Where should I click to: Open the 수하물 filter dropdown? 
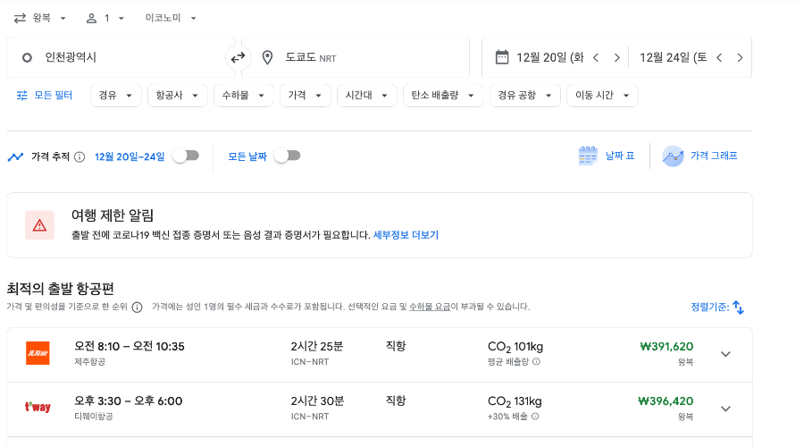point(244,96)
